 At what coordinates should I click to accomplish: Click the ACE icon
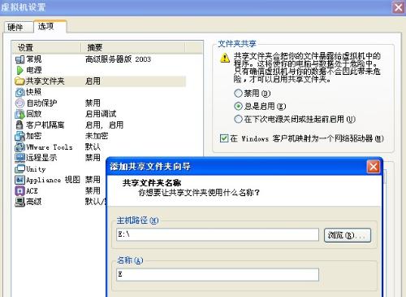20,190
